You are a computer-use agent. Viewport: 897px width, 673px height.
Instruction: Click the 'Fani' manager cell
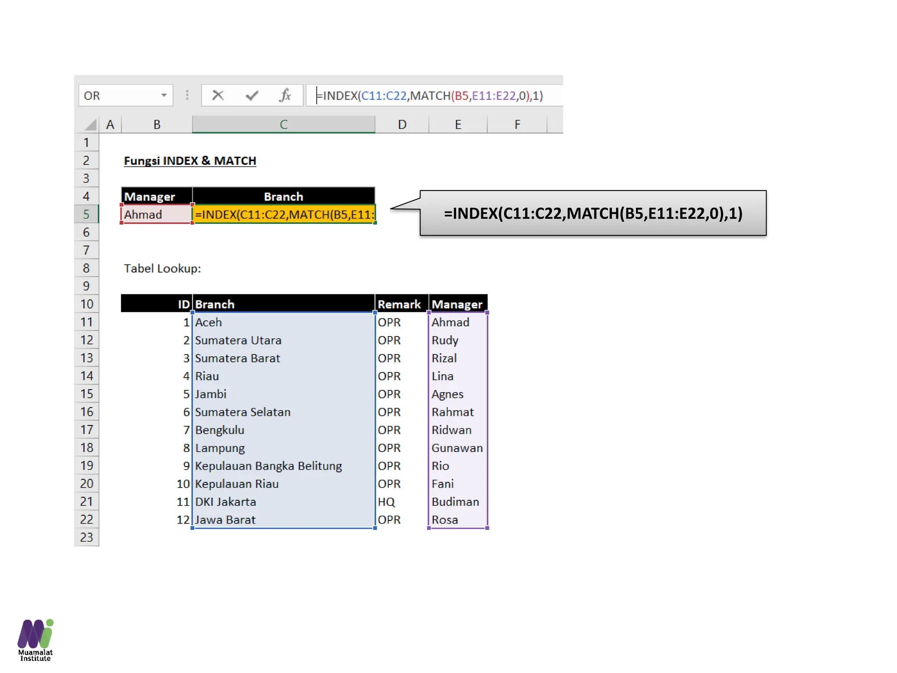[458, 484]
